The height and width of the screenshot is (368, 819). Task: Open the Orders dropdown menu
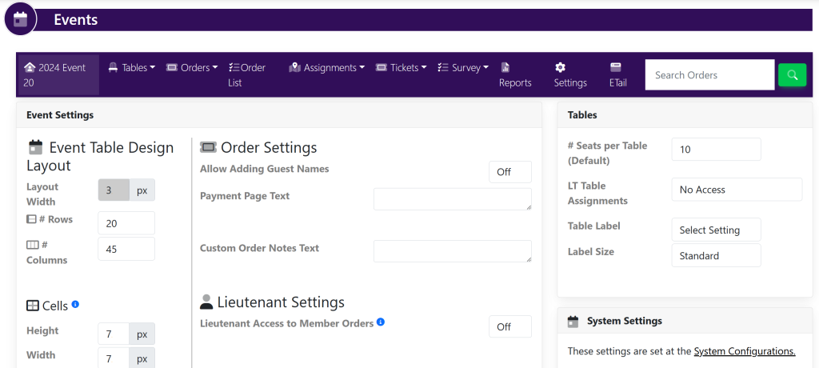[x=192, y=68]
